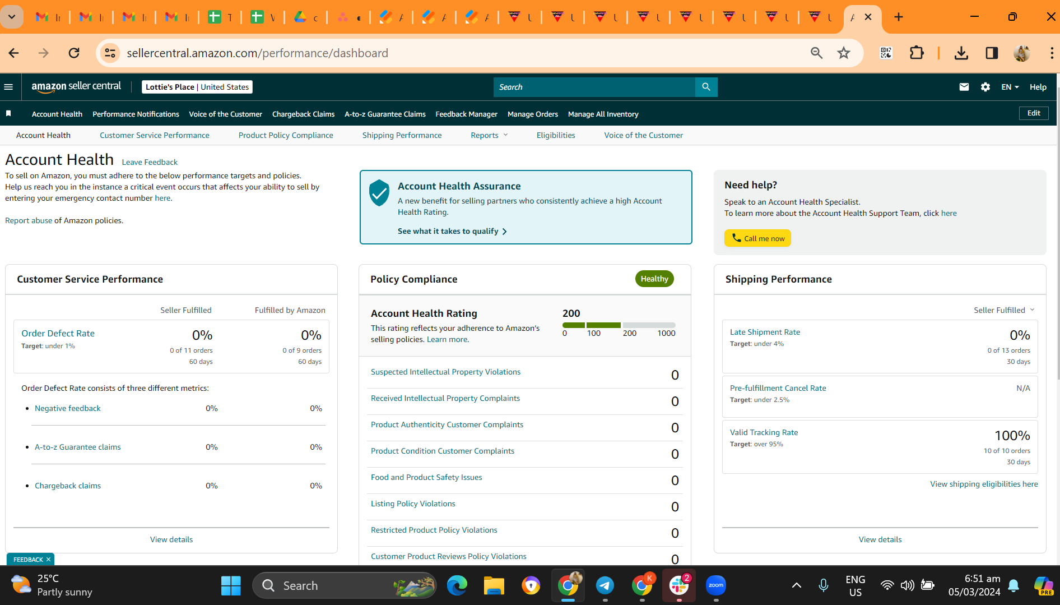
Task: Open the Product Policy Compliance tab
Action: coord(286,135)
